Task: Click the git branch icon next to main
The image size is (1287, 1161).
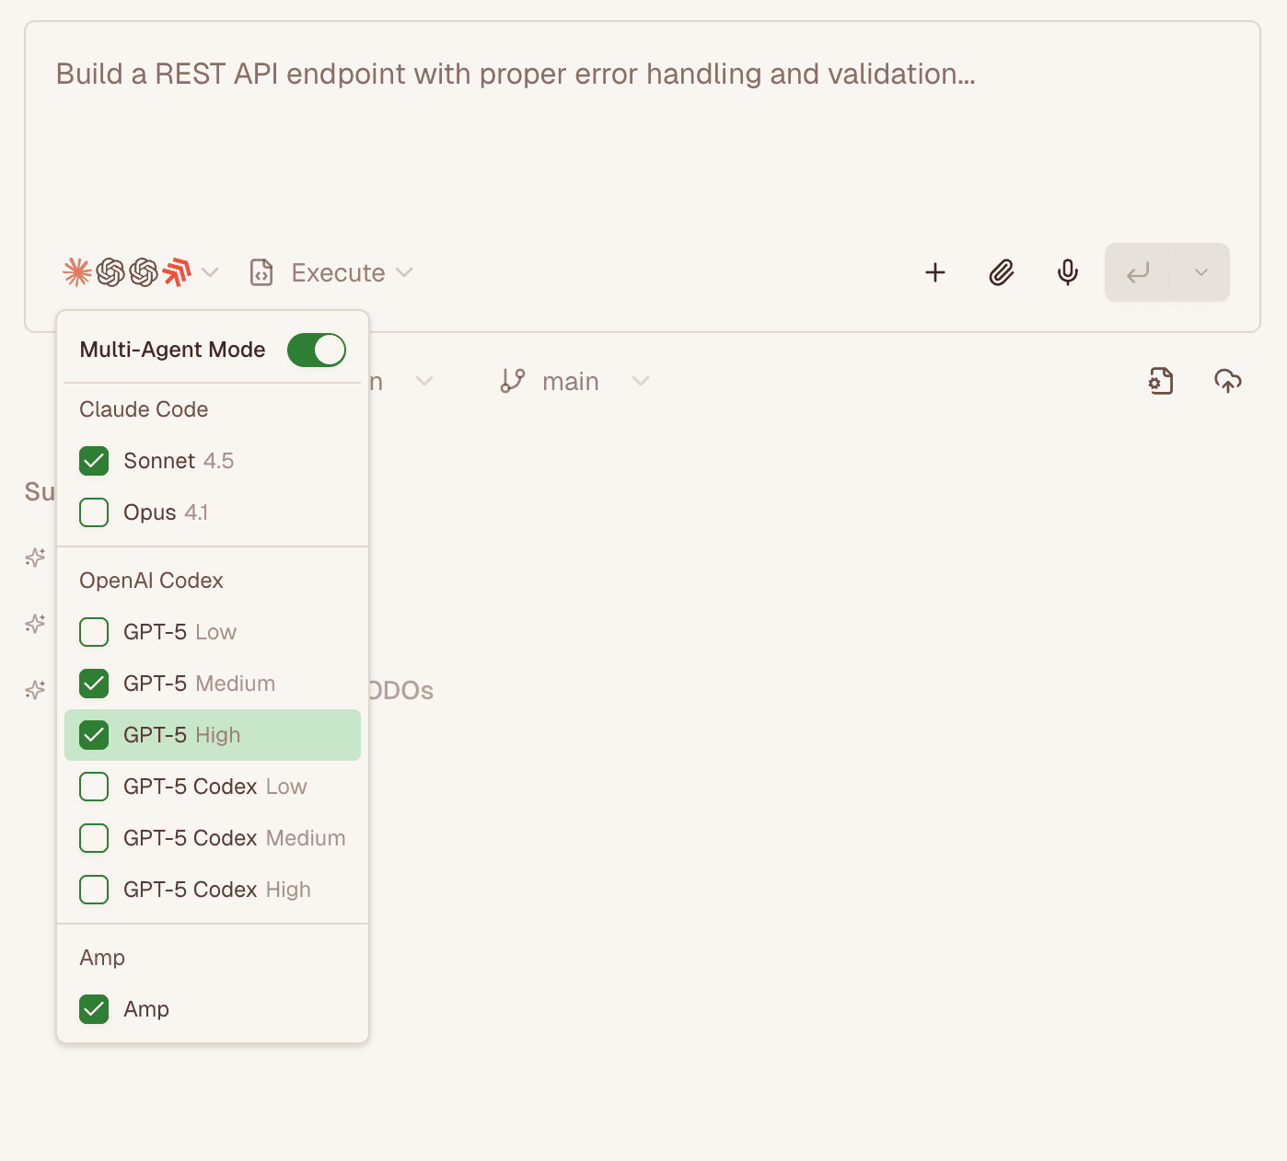Action: (x=513, y=381)
